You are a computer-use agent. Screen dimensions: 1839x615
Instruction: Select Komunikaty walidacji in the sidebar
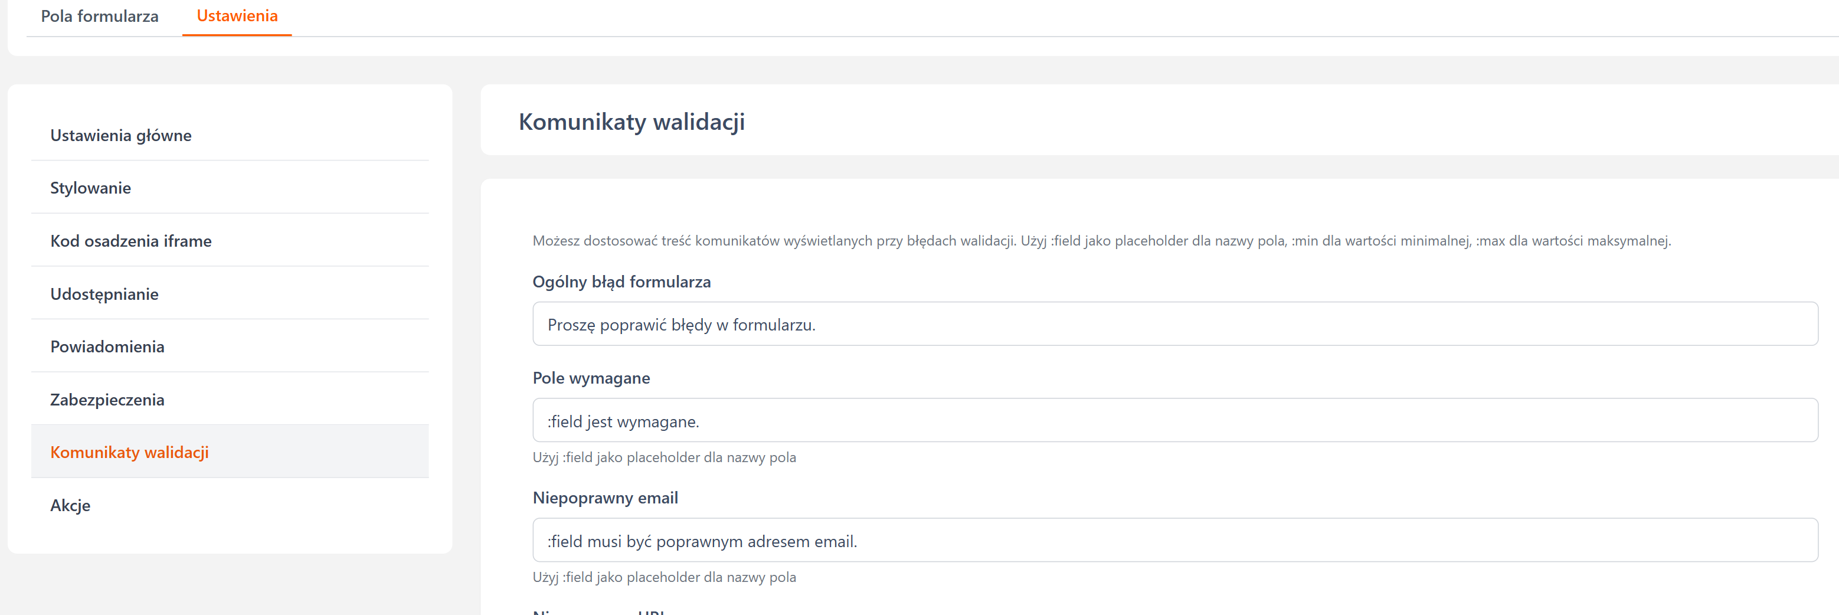coord(129,452)
